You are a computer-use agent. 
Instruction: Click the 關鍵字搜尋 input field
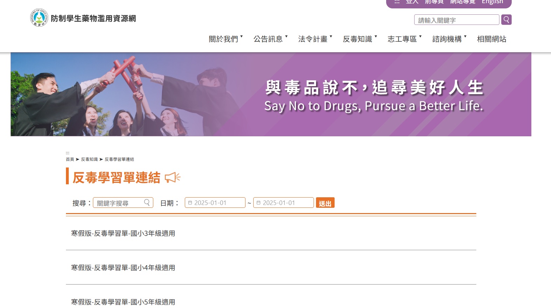tap(123, 203)
